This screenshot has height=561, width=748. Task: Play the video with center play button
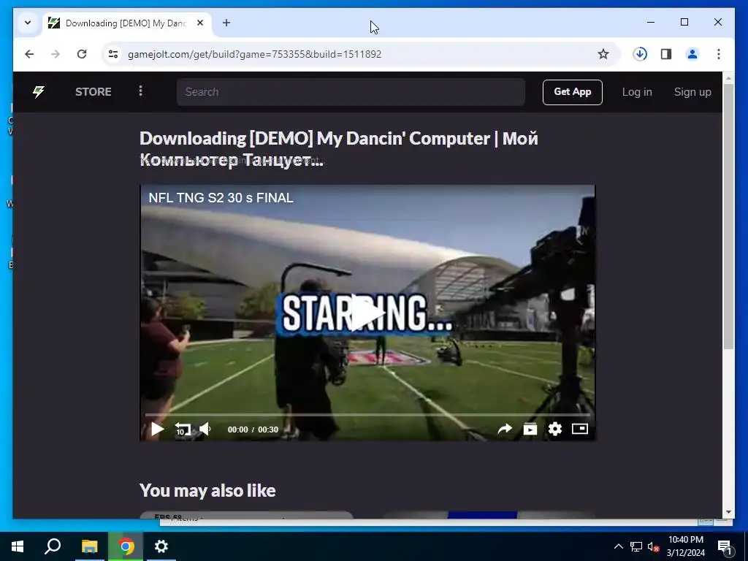pos(367,313)
